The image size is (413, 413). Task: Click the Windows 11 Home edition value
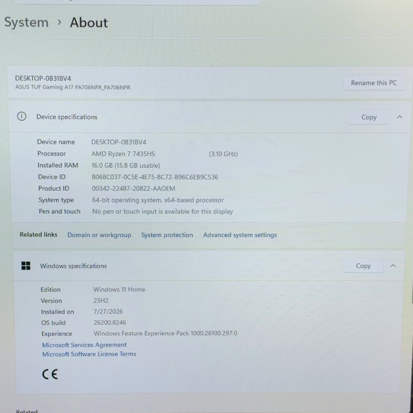(x=119, y=289)
